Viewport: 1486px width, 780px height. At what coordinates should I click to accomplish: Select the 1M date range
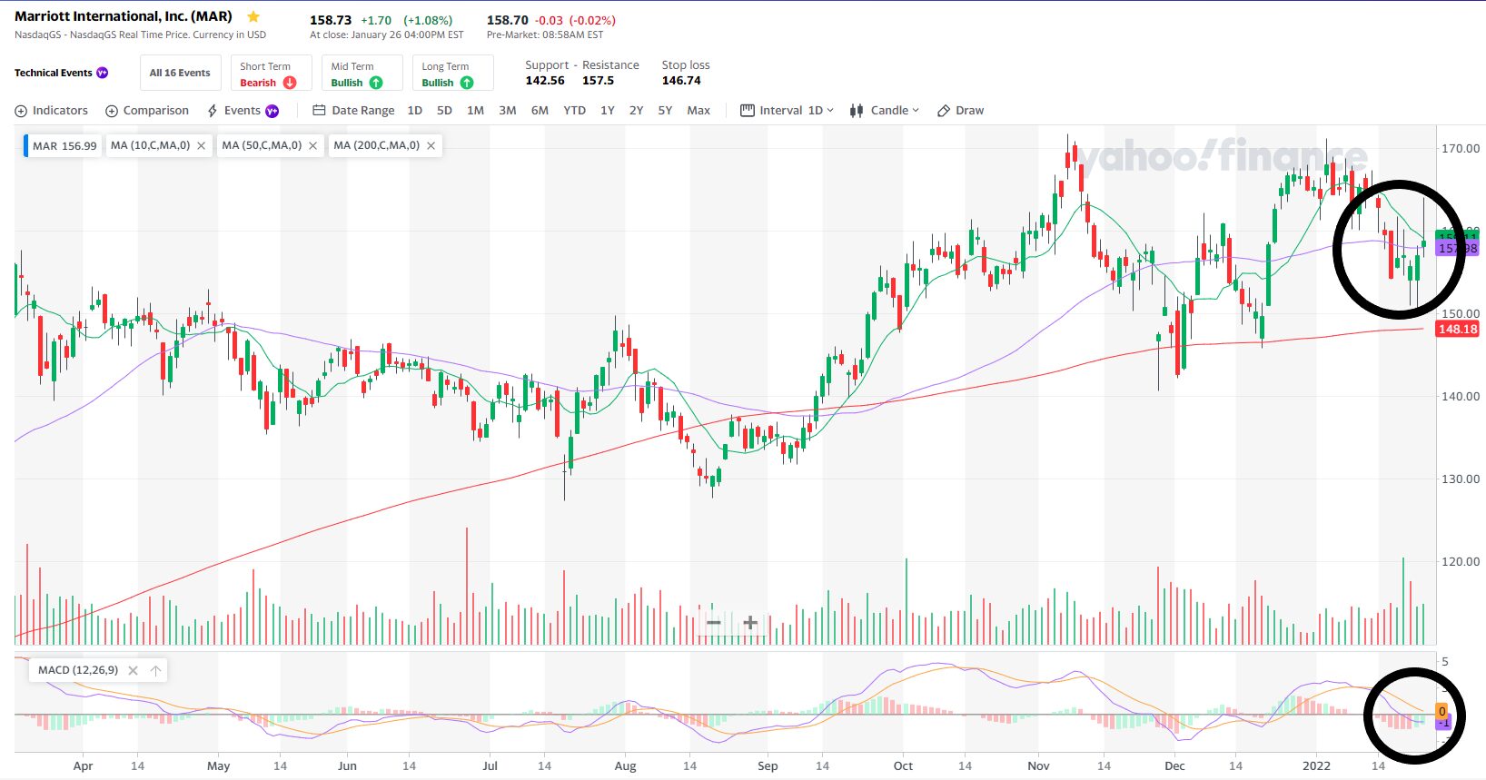475,111
